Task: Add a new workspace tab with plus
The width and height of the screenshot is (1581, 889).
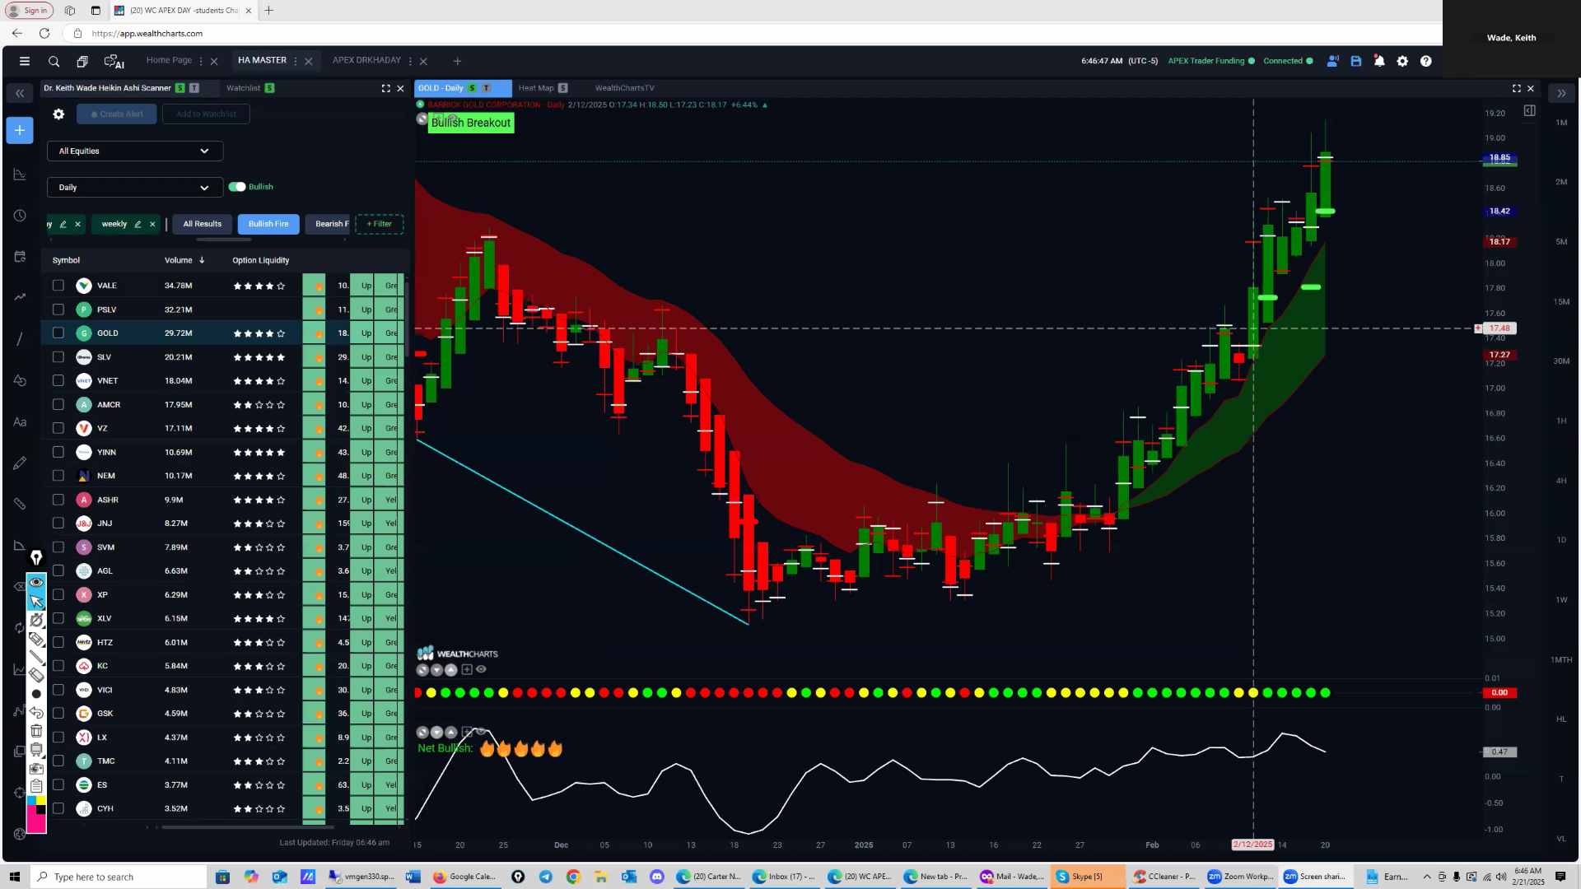Action: [457, 61]
